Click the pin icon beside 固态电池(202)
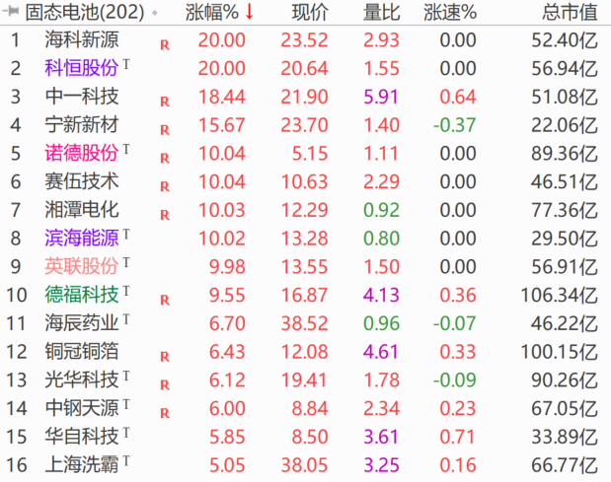 [11, 11]
